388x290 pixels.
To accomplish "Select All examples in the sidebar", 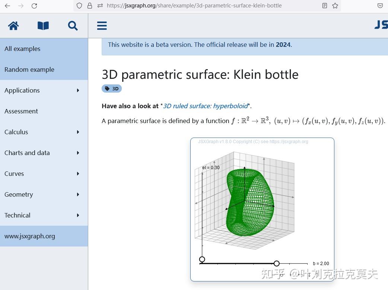I will (22, 49).
